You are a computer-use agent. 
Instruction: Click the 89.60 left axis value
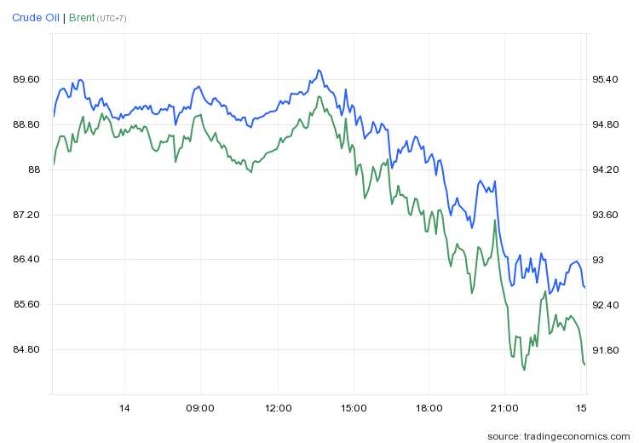tap(26, 80)
